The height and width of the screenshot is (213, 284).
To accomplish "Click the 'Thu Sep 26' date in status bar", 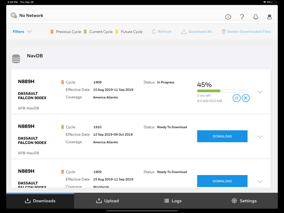I will [x=27, y=2].
